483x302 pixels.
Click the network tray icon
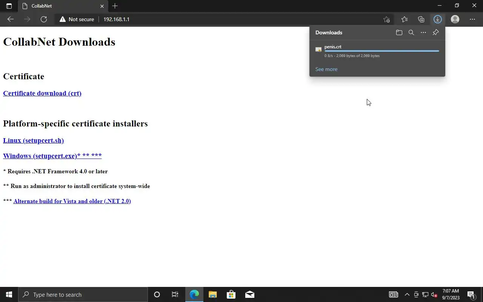click(x=425, y=294)
